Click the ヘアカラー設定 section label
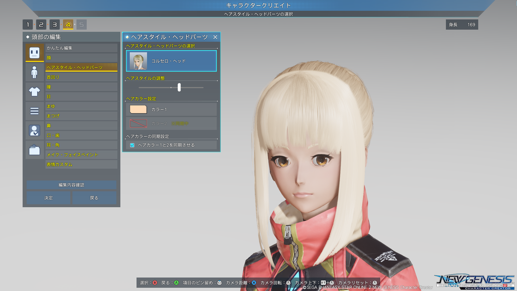The height and width of the screenshot is (291, 517). coord(141,99)
